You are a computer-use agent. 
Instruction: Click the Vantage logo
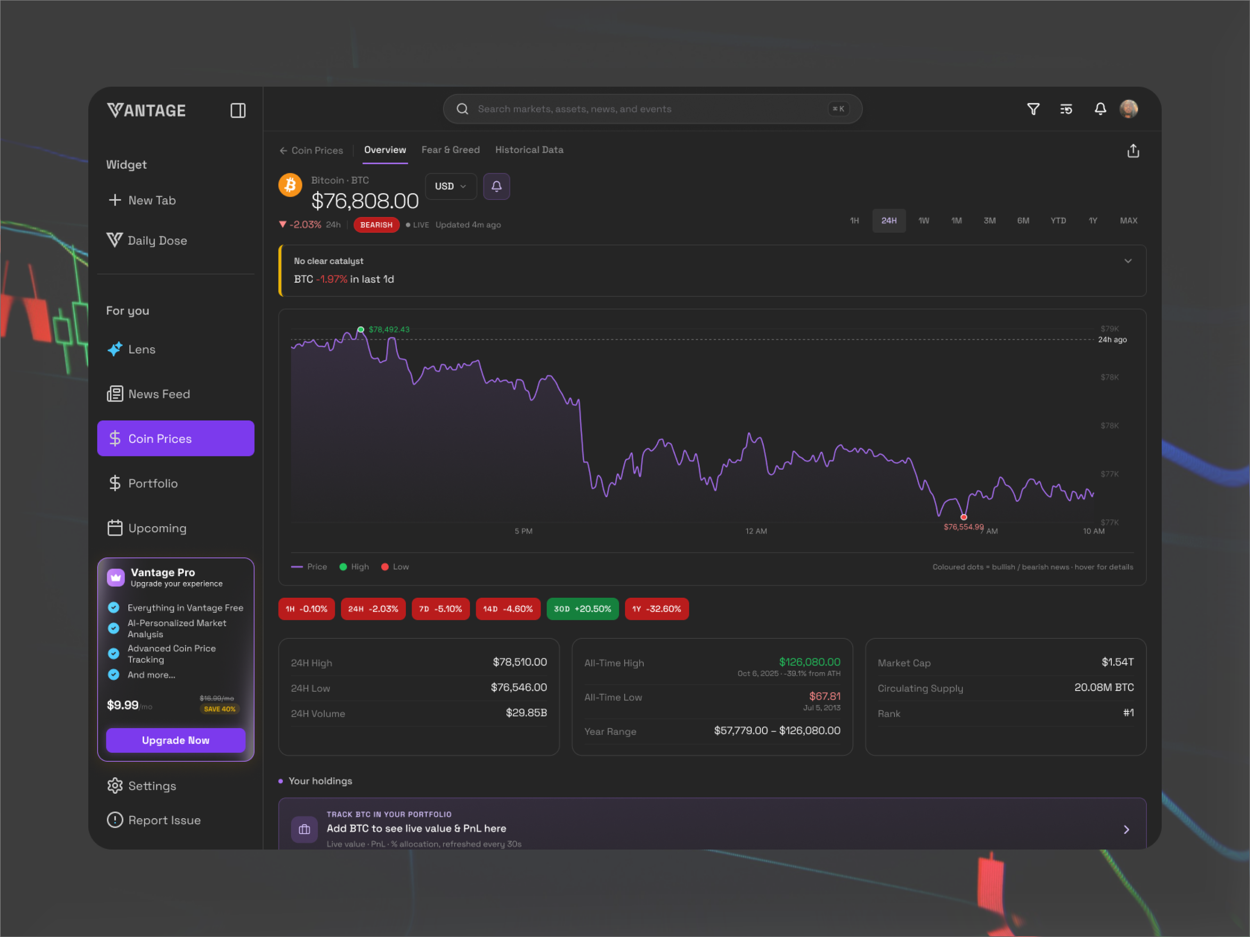[x=146, y=110]
